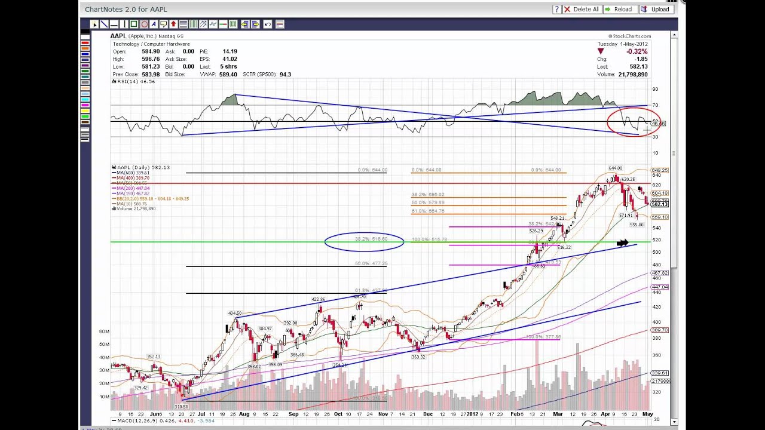The height and width of the screenshot is (430, 765).
Task: Select the red up arrow tool
Action: pyautogui.click(x=173, y=24)
